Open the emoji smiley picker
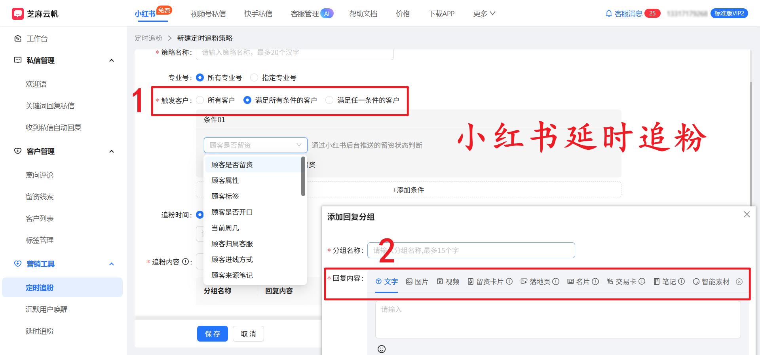The width and height of the screenshot is (760, 355). click(382, 349)
